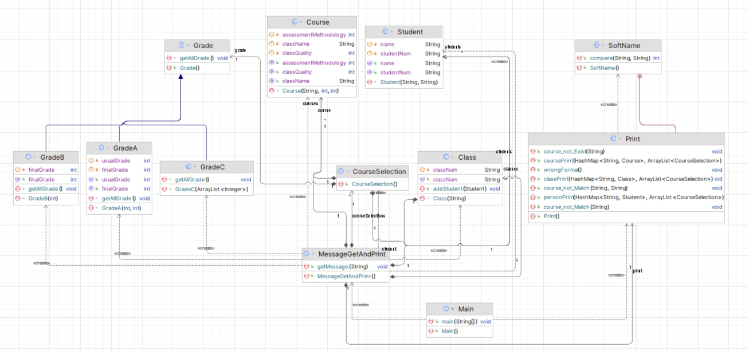Click the Course class icon in its header
Viewport: 749px width, 351px height.
(x=295, y=22)
